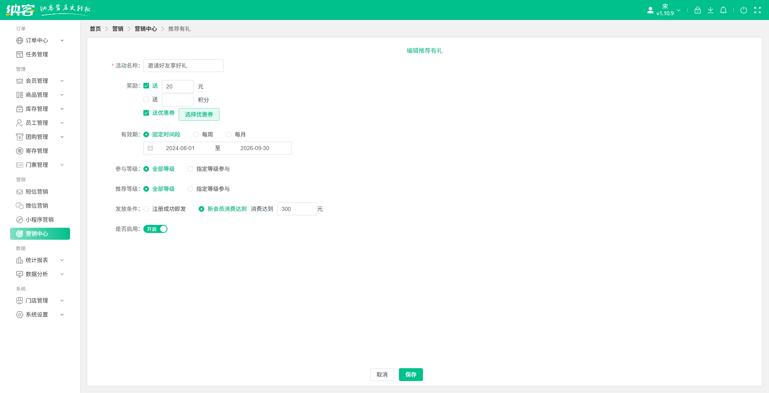This screenshot has width=769, height=393.
Task: Click the 统计报表 chart icon
Action: coord(19,260)
